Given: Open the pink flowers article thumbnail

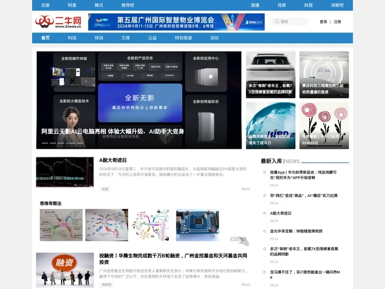Looking at the screenshot, I should 324,126.
